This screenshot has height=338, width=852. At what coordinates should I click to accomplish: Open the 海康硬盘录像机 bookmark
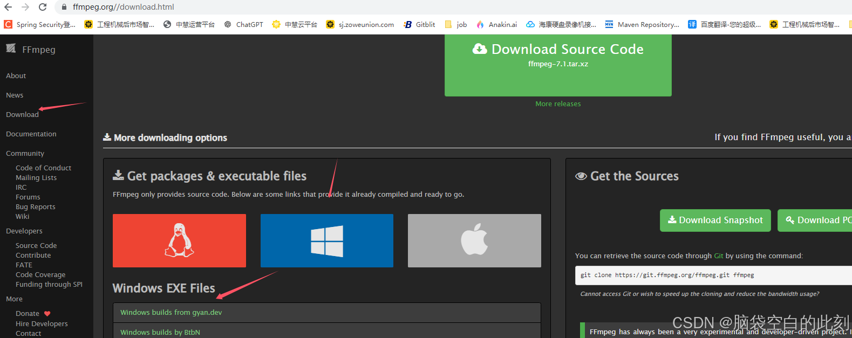(x=561, y=24)
